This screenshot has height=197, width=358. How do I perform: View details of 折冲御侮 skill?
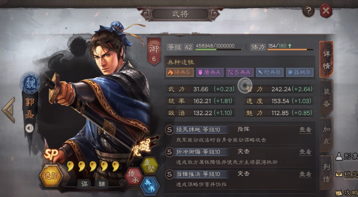click(305, 152)
